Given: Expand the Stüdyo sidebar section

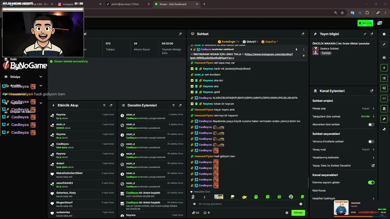Looking at the screenshot, I should coord(23,77).
